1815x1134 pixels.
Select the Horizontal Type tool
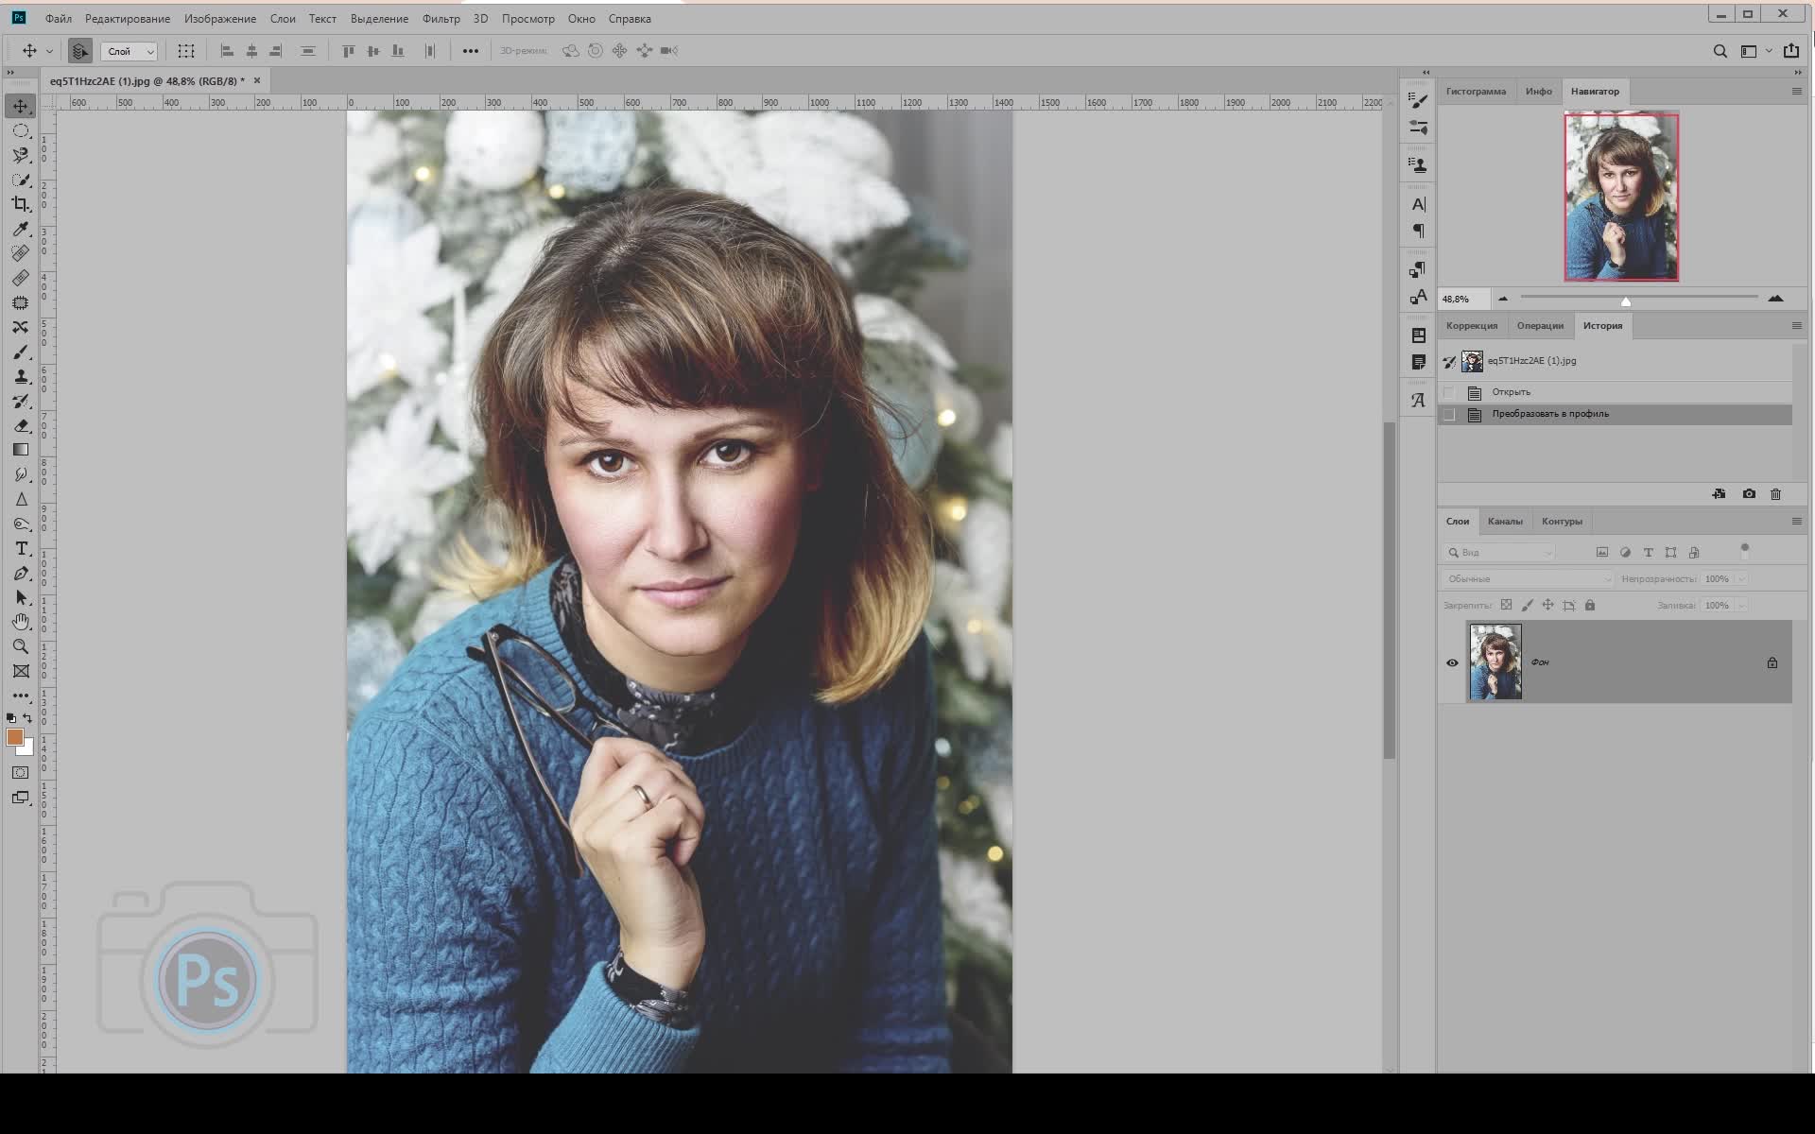pos(21,548)
